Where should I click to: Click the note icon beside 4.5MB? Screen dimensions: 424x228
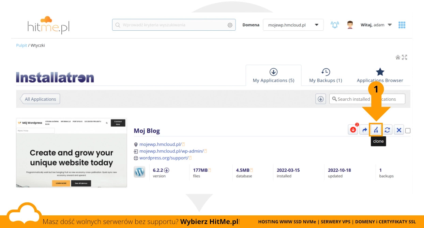[252, 170]
